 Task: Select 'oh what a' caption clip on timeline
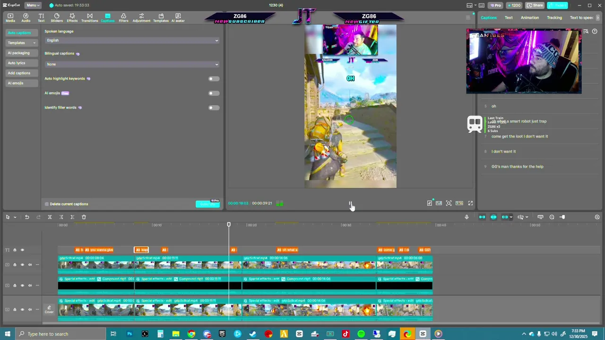coord(287,250)
